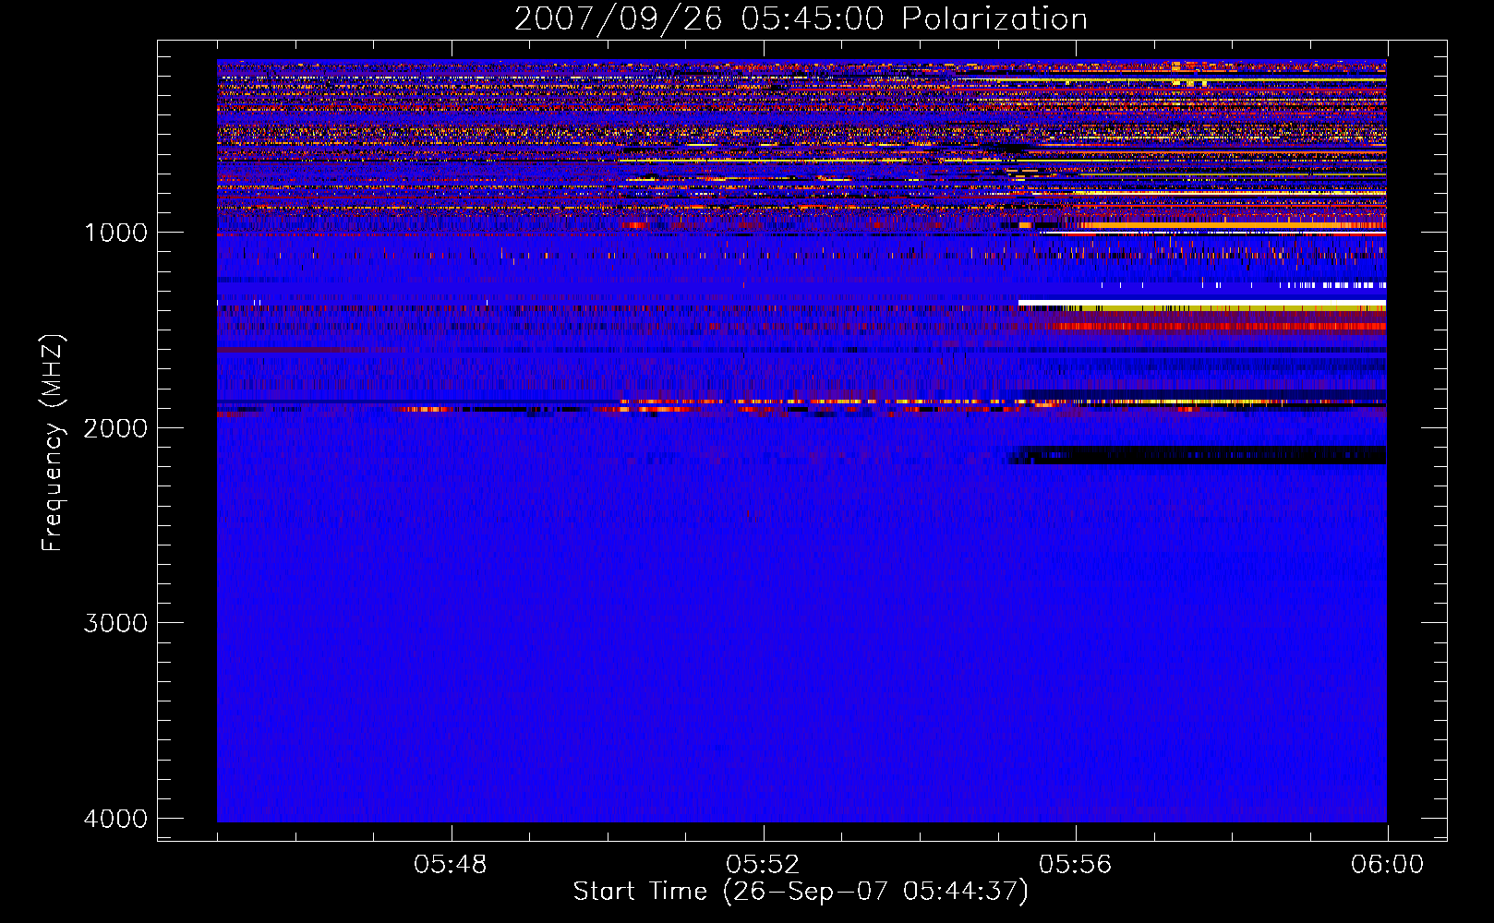
Task: Click the '1000' frequency tick label
Action: point(116,233)
